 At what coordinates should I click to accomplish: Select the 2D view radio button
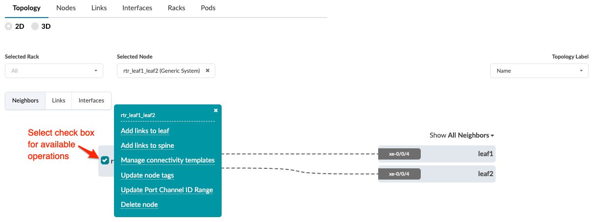pos(9,27)
